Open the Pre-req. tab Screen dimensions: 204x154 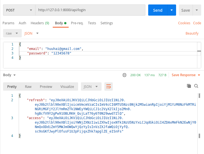(x=77, y=23)
